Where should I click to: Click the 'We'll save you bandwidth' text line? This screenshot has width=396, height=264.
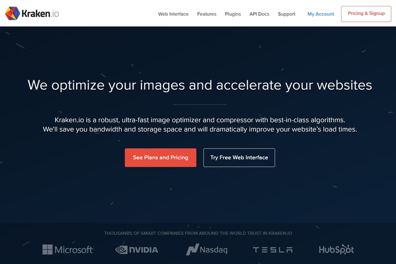[200, 129]
